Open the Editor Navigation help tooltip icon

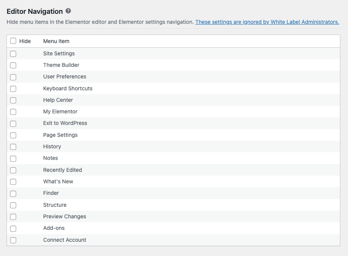click(x=69, y=12)
